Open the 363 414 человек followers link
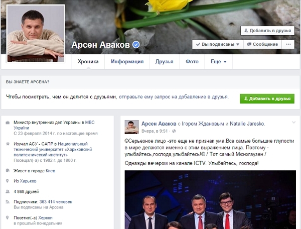This screenshot has width=301, height=229. [x=56, y=202]
